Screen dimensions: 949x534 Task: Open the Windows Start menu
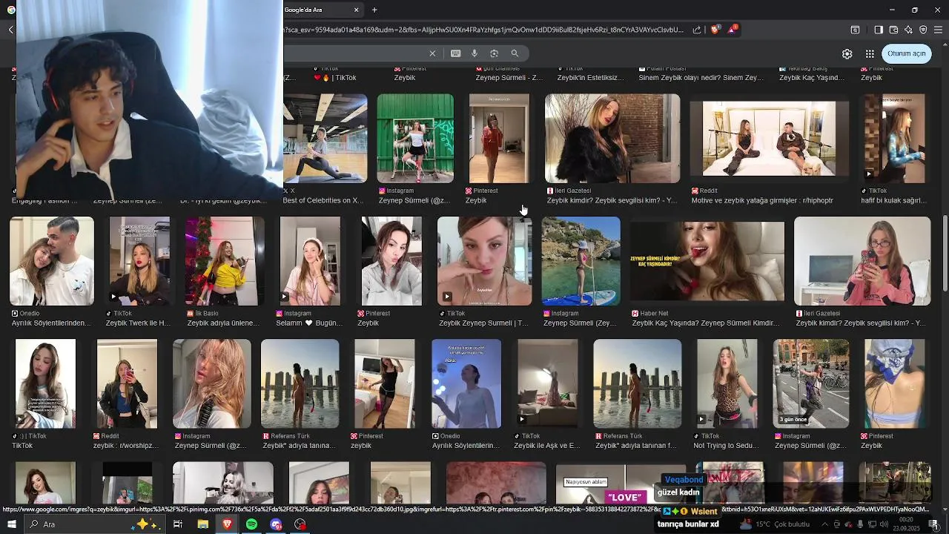[12, 524]
